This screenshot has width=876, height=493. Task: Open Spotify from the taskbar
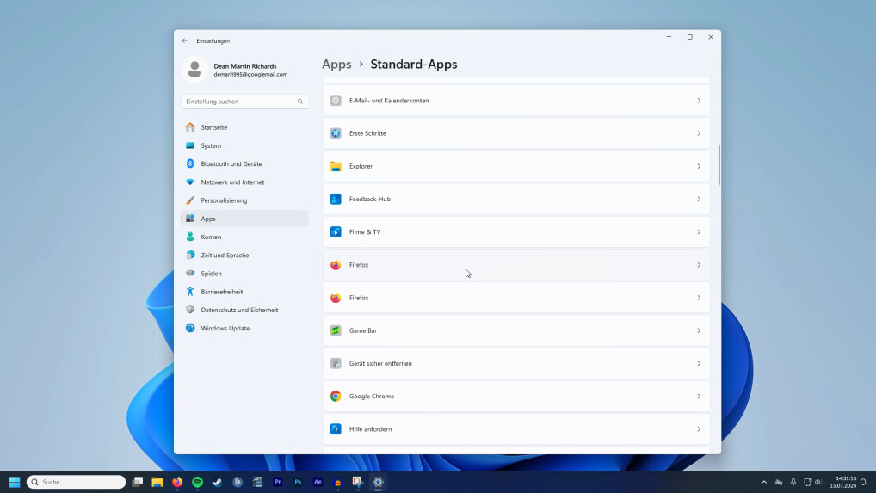point(197,483)
